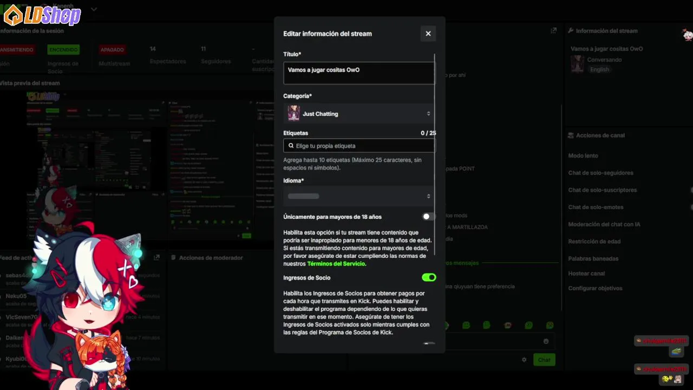Click the Conversando category thumbnail in sidebar
The image size is (693, 390).
577,64
